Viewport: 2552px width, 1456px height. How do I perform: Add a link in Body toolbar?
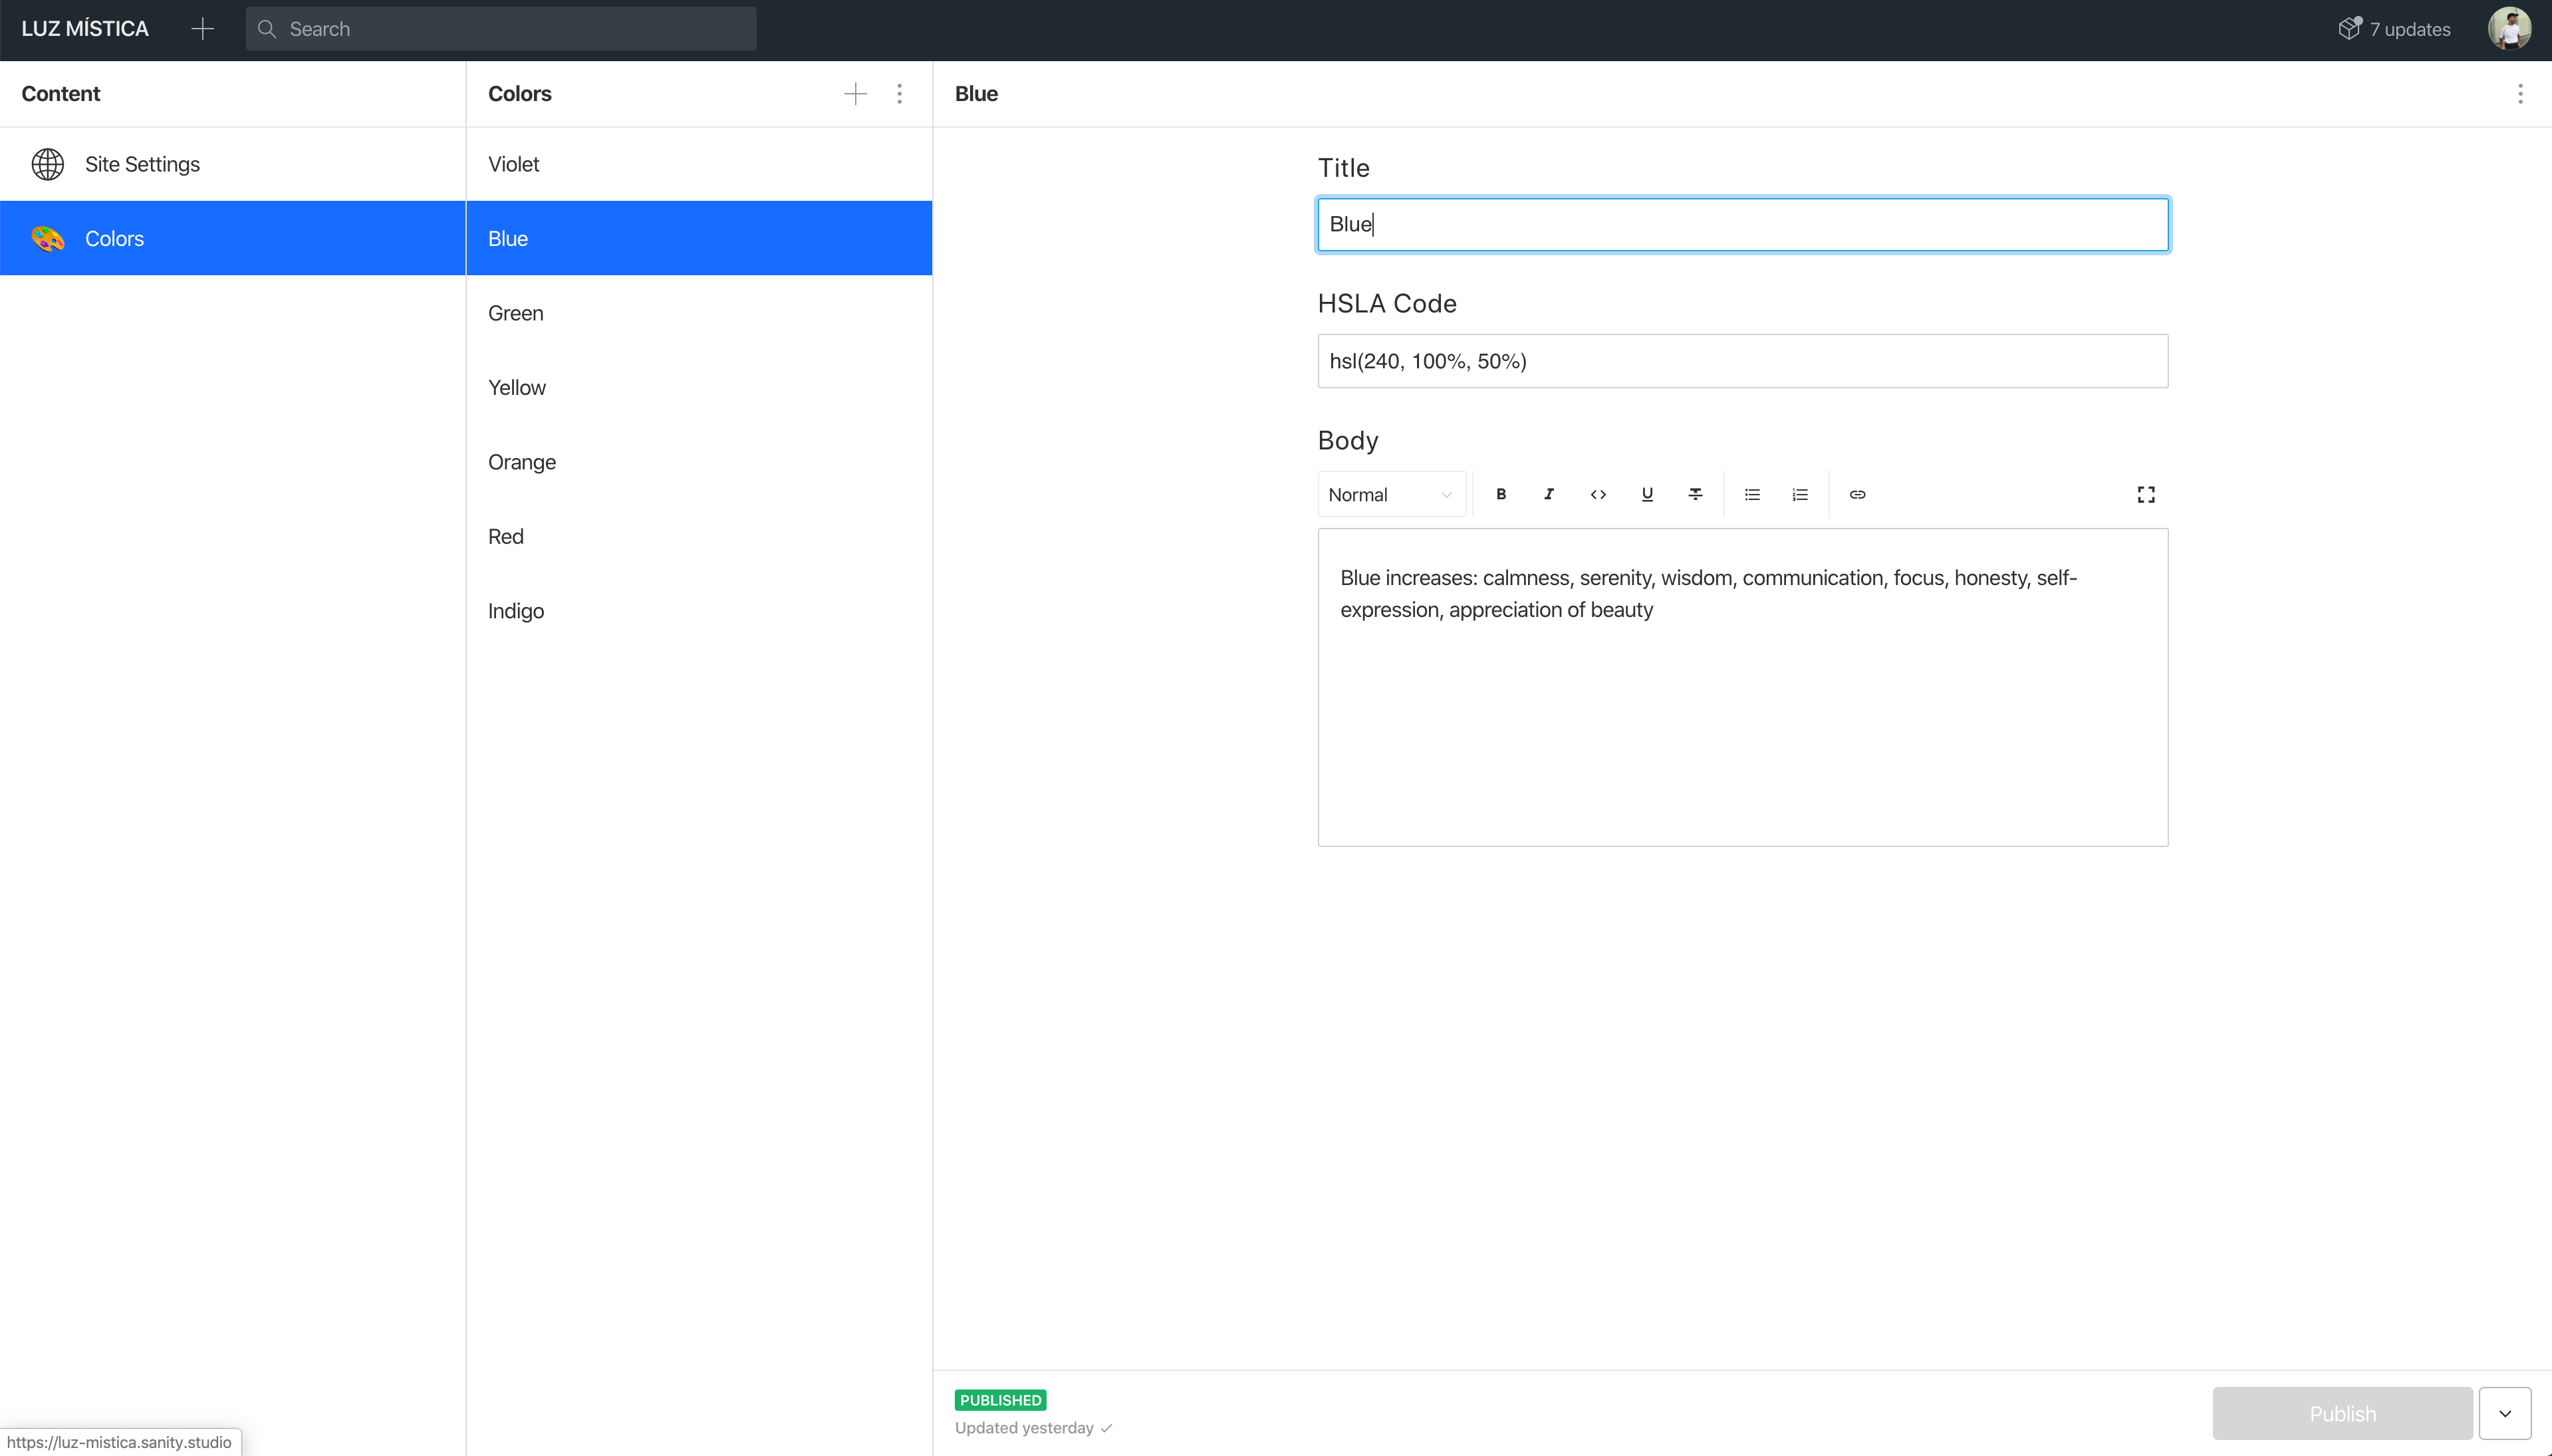pos(1857,494)
